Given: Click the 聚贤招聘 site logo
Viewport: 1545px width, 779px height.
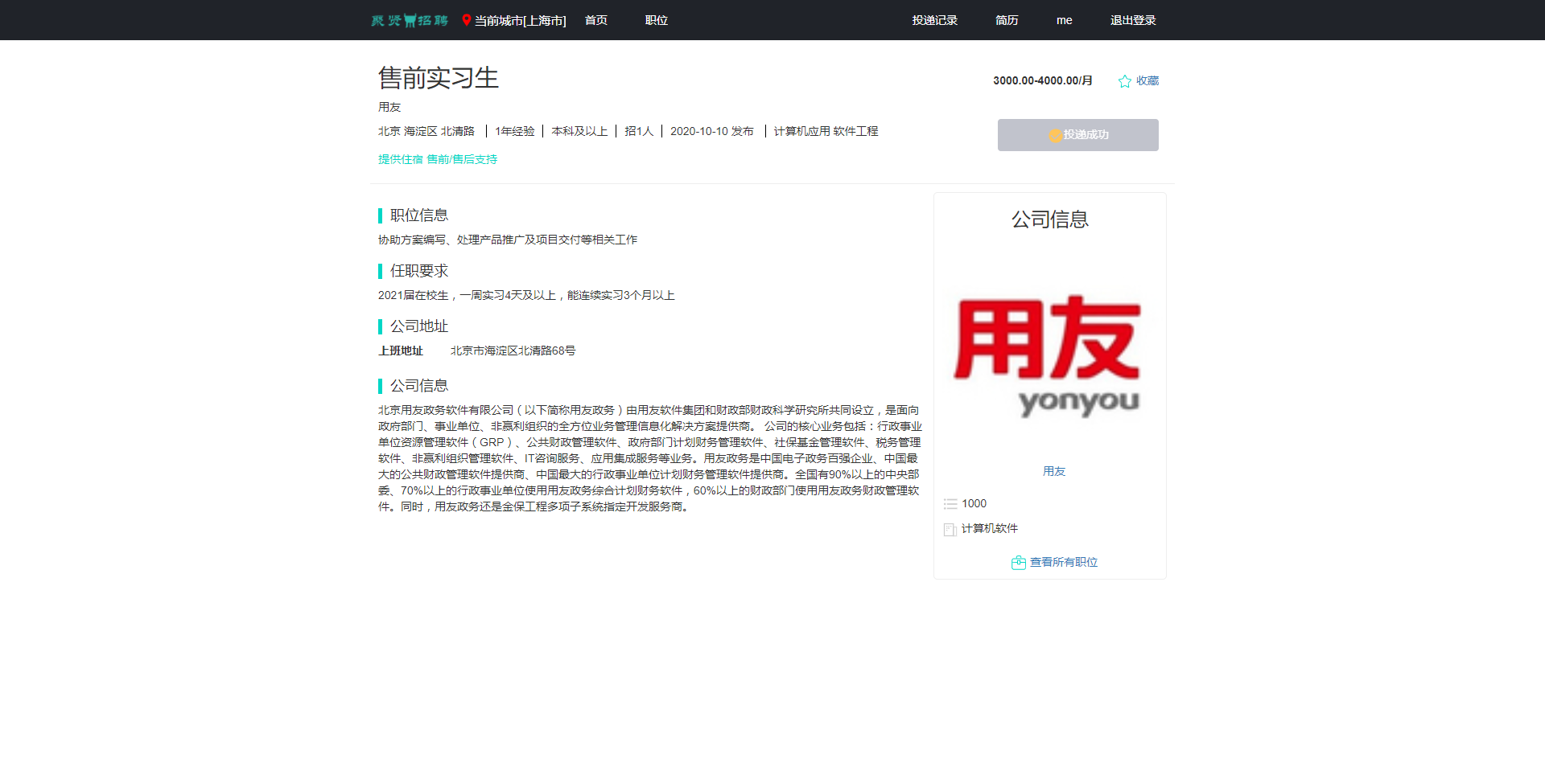Looking at the screenshot, I should [409, 20].
